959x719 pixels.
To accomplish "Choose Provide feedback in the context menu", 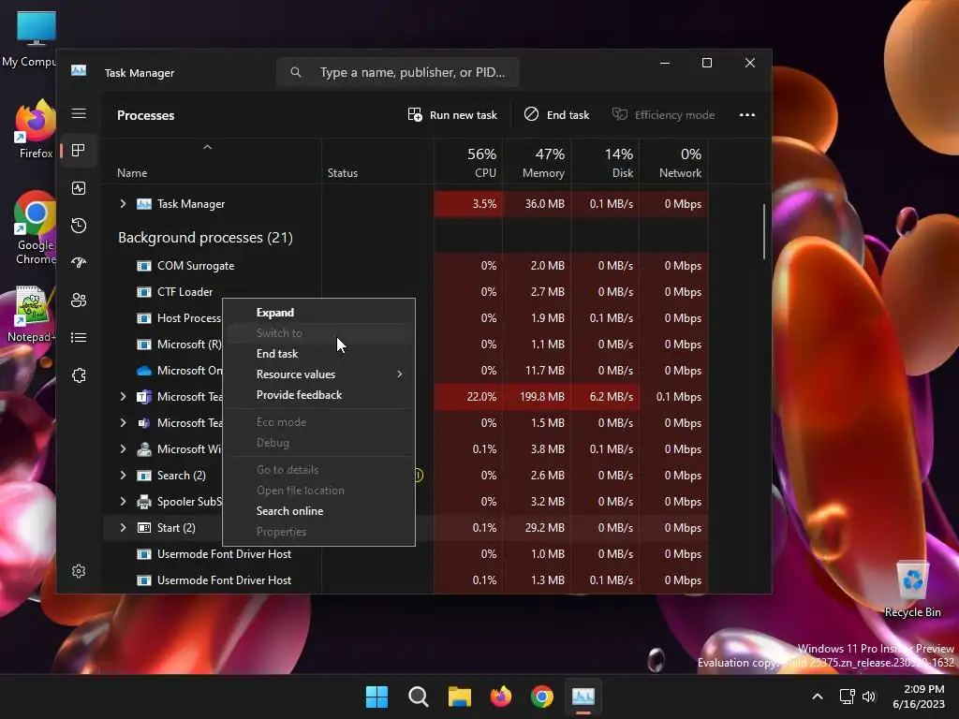I will point(318,395).
